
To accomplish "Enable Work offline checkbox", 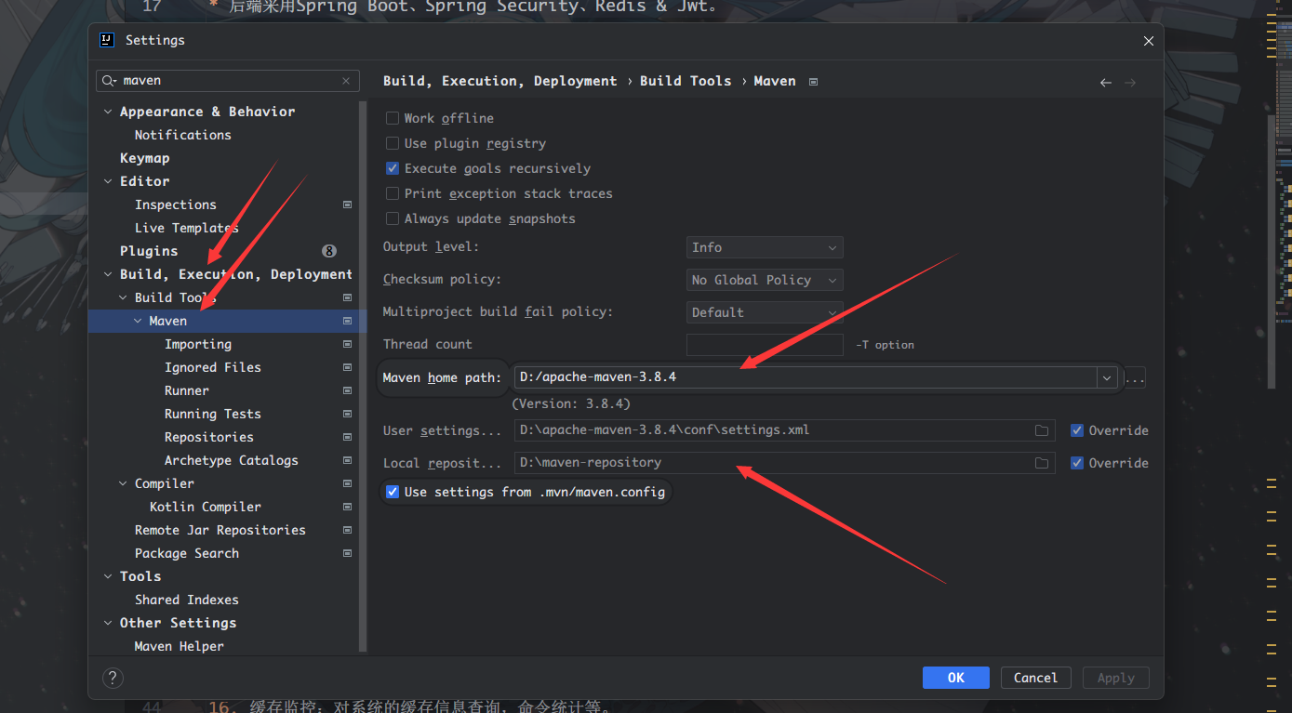I will [393, 118].
